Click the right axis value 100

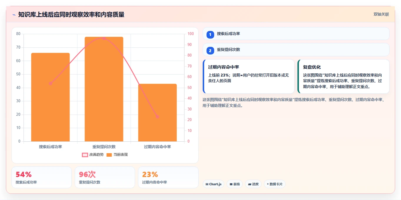click(191, 34)
